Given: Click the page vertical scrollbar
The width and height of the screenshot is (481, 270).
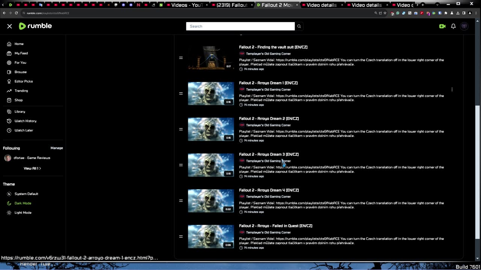Looking at the screenshot, I should (478, 172).
